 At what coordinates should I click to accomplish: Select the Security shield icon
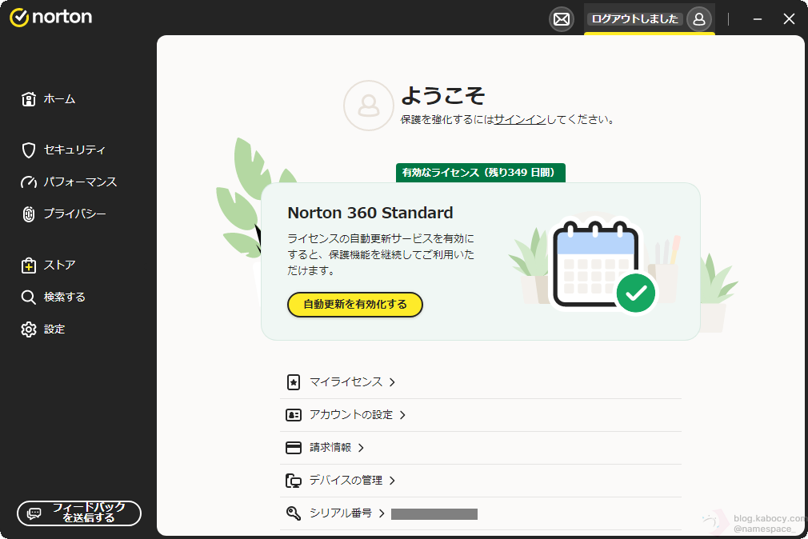pyautogui.click(x=29, y=150)
